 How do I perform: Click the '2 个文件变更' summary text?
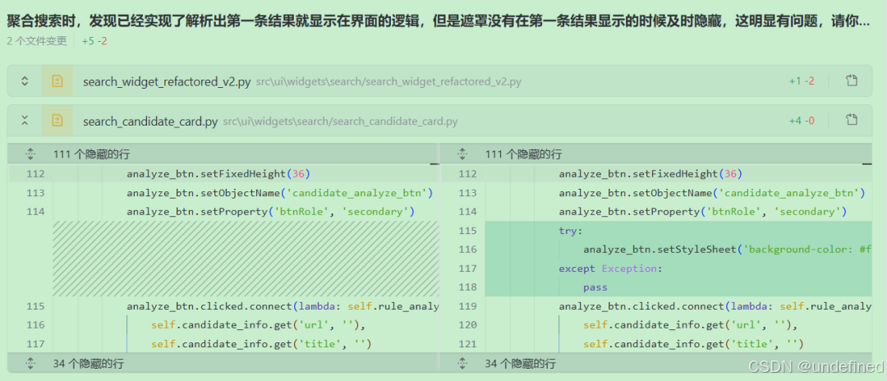click(x=37, y=41)
